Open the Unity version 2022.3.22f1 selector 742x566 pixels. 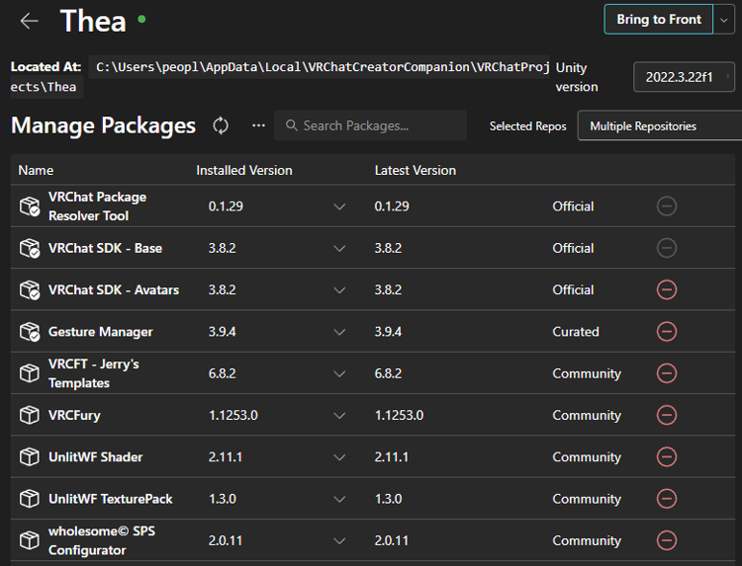pyautogui.click(x=684, y=76)
